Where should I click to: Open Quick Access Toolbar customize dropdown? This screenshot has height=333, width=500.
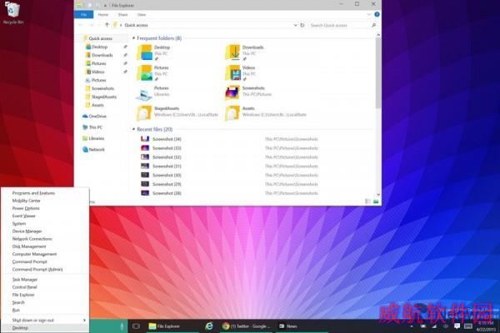tap(105, 6)
